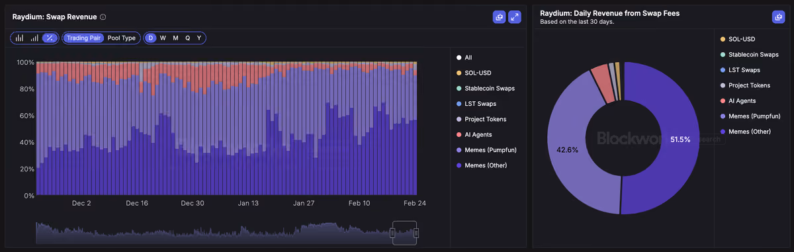
Task: Click 'Based on the last 30 days.' subtitle
Action: tap(577, 22)
